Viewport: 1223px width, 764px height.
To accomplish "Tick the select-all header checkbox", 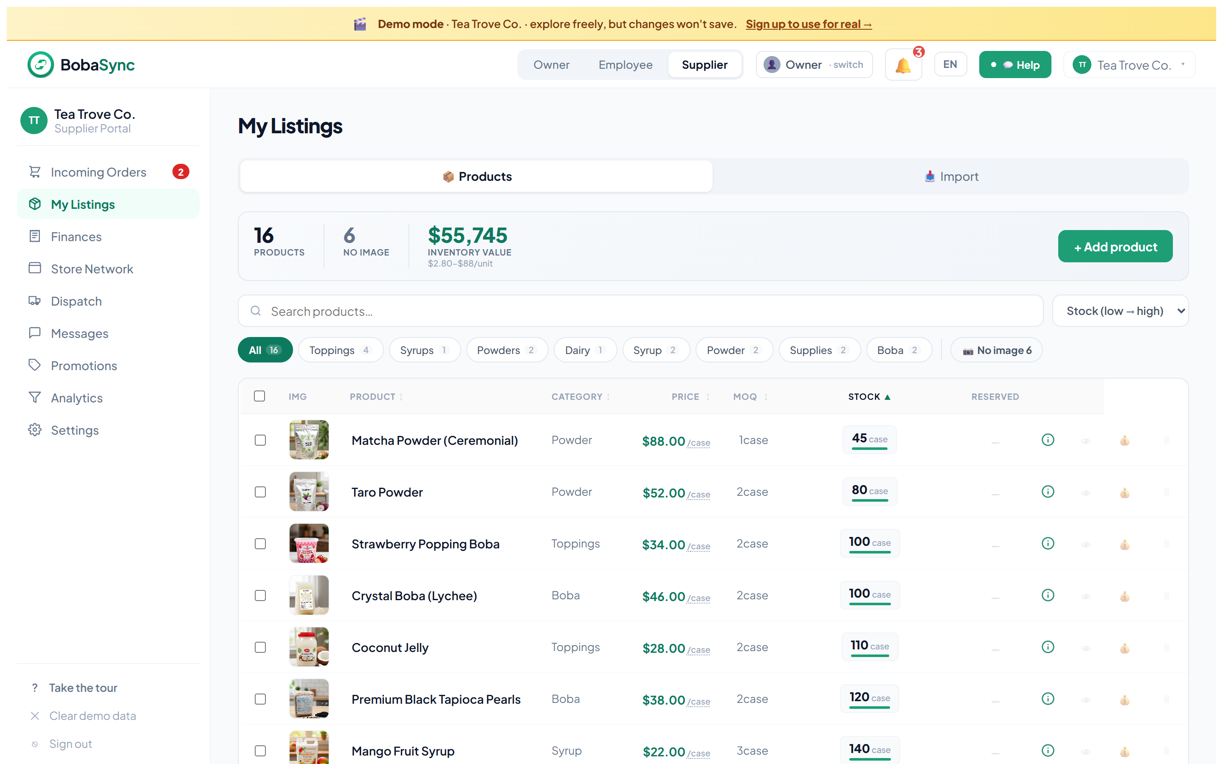I will pyautogui.click(x=259, y=396).
